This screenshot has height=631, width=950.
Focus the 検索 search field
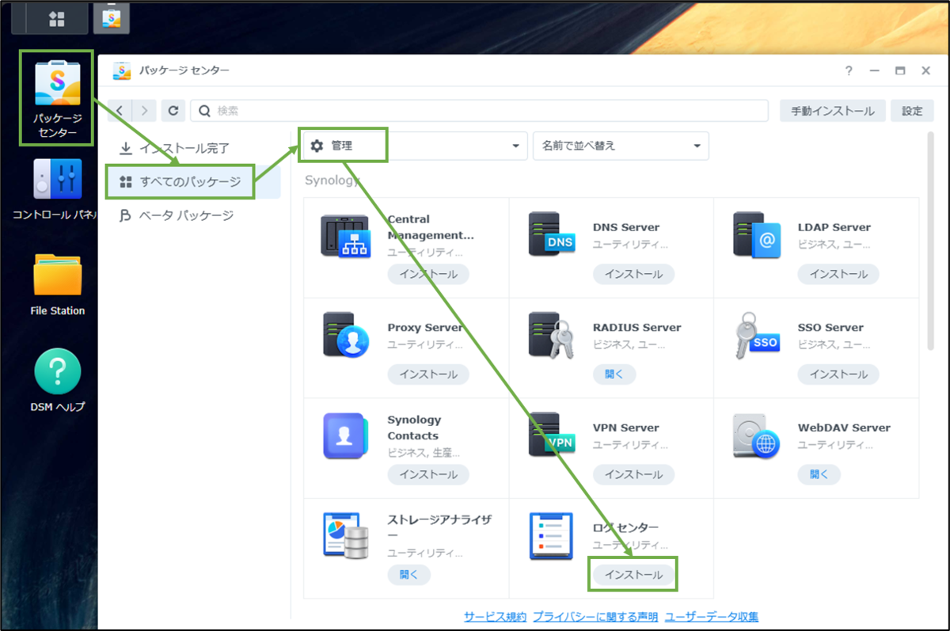click(x=479, y=111)
